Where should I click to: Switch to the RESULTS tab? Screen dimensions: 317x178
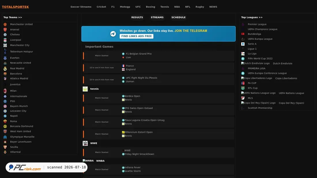click(137, 17)
